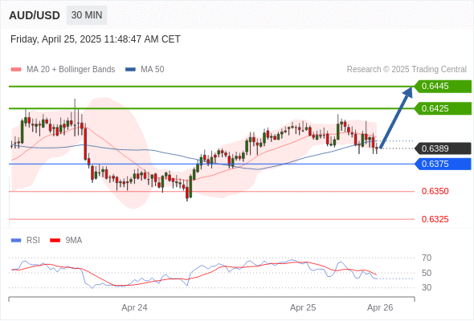Image resolution: width=474 pixels, height=321 pixels.
Task: Click the pink MA 20 legend swatch
Action: click(x=16, y=70)
